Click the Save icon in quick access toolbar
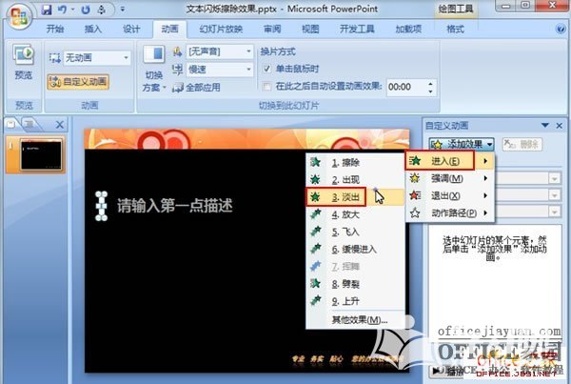The height and width of the screenshot is (384, 571). click(x=48, y=10)
